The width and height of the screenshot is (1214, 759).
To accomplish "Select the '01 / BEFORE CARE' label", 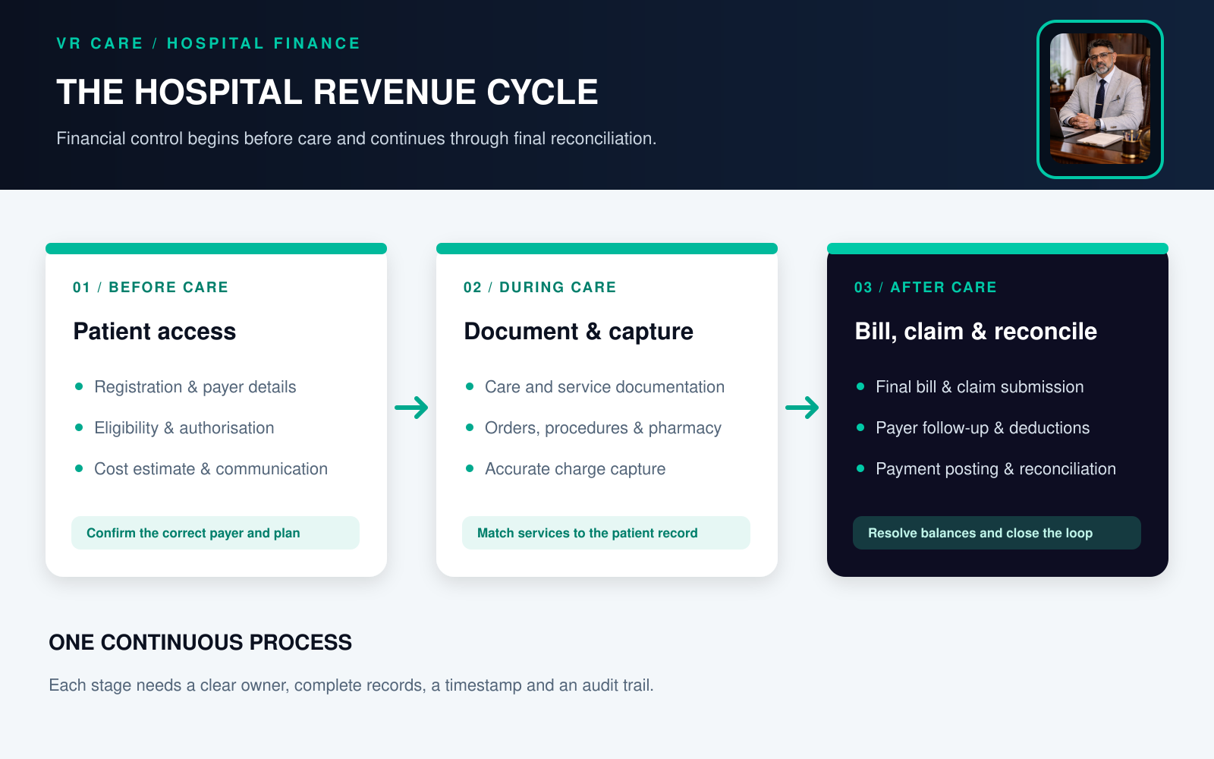I will pos(150,288).
